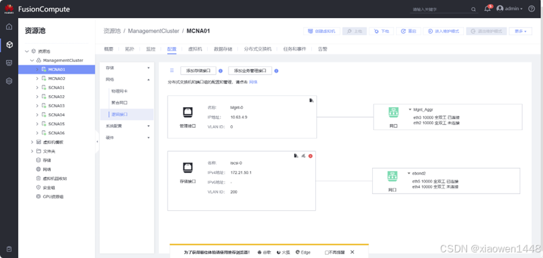This screenshot has height=258, width=543.
Task: Click the green 网口 icon for Mgnt_Aggr
Action: tap(393, 112)
